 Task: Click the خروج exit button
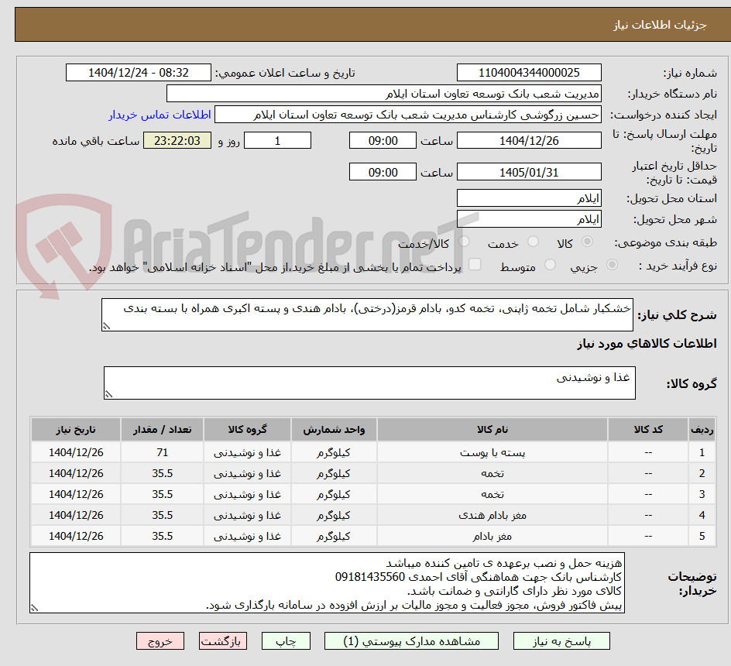click(160, 641)
